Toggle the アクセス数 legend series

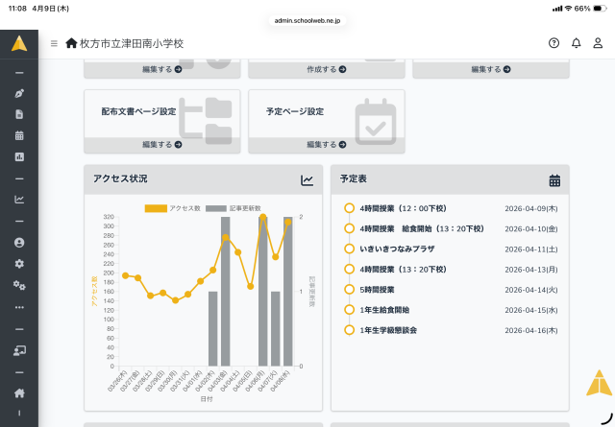[172, 208]
